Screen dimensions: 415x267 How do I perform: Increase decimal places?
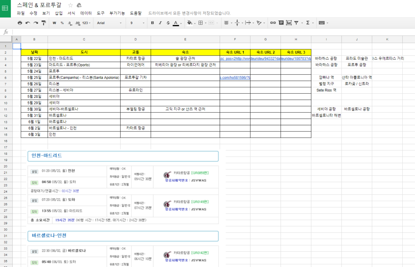click(x=78, y=23)
